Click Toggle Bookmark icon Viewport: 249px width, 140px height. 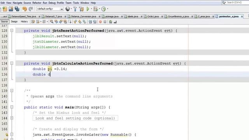coord(84,22)
